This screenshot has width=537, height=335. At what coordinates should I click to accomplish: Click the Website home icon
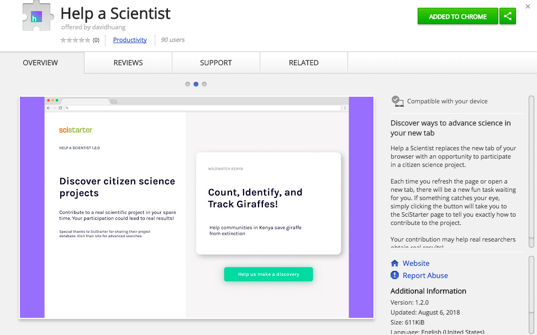[x=394, y=263]
